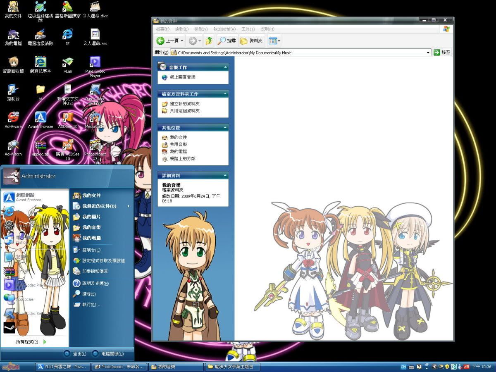496x372 pixels.
Task: Open the 說明(H) menu
Action: pyautogui.click(x=267, y=29)
